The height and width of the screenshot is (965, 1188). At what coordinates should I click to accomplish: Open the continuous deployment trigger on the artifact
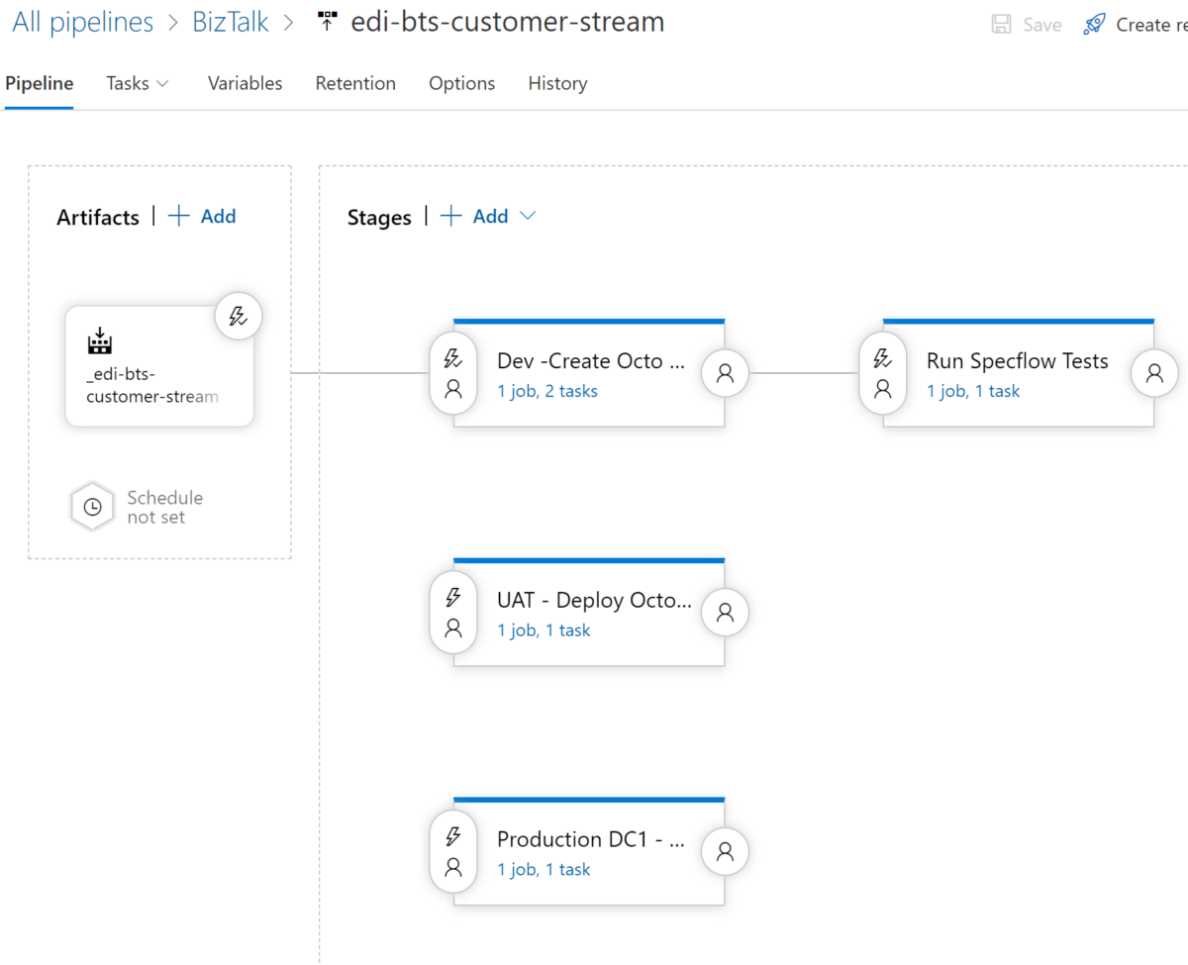point(238,316)
